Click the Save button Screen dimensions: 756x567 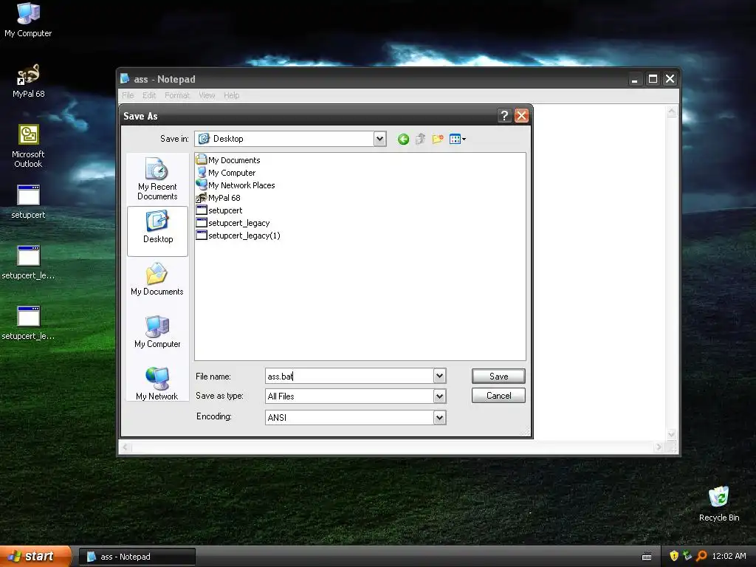tap(498, 376)
